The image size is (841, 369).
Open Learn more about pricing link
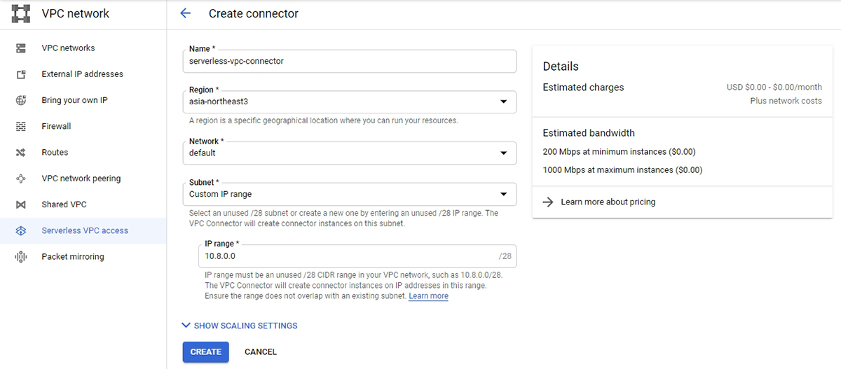(x=608, y=202)
